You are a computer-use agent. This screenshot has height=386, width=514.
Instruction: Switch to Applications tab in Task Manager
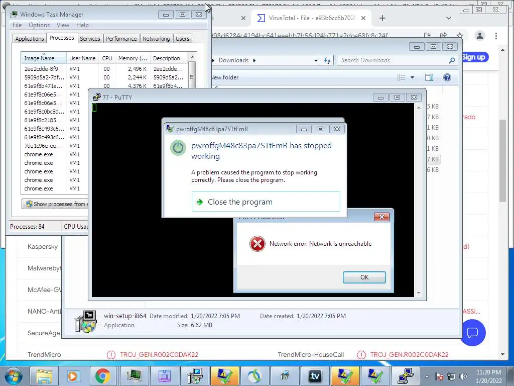[x=30, y=39]
